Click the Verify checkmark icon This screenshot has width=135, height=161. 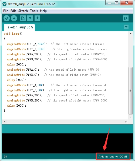[x=7, y=18]
